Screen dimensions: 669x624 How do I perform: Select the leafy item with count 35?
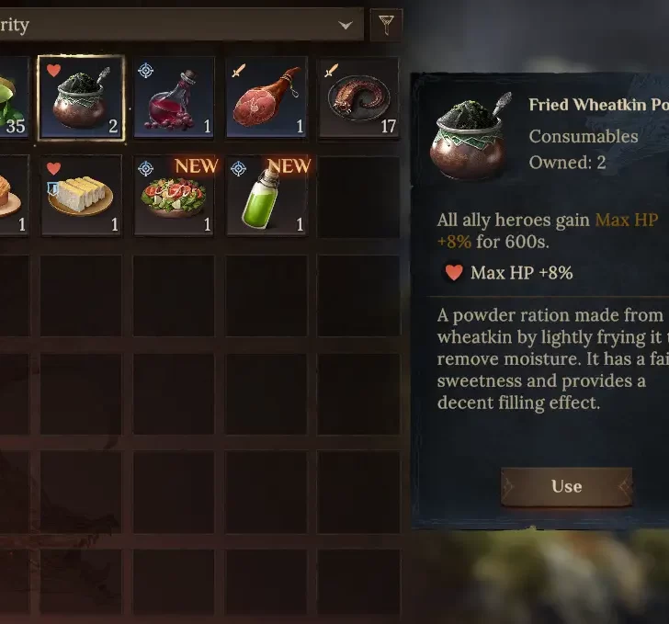[x=14, y=98]
